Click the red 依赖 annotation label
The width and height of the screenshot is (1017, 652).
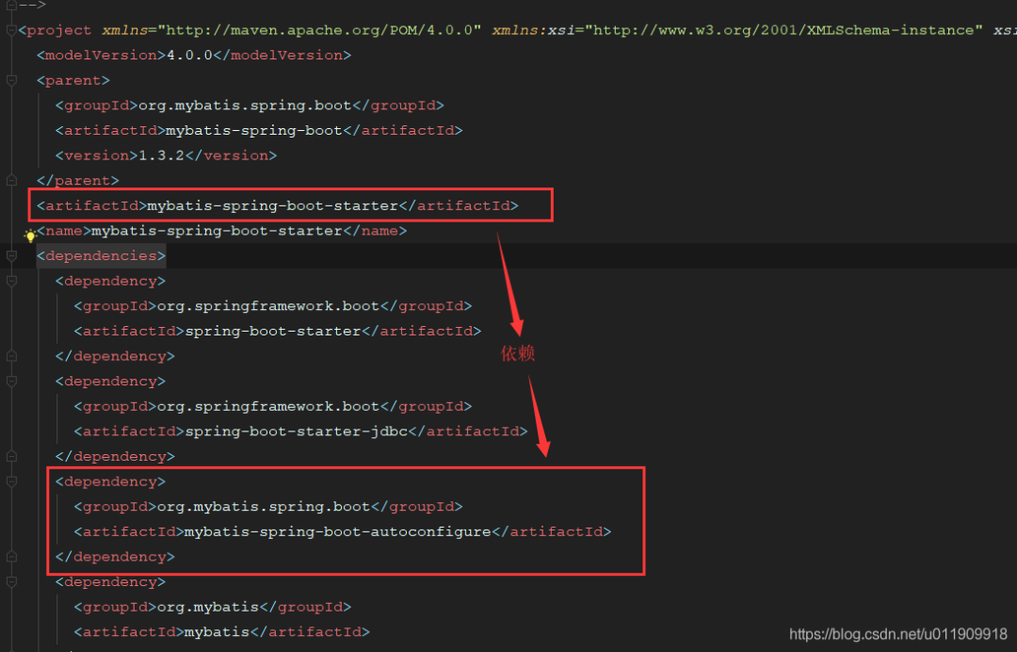(517, 353)
